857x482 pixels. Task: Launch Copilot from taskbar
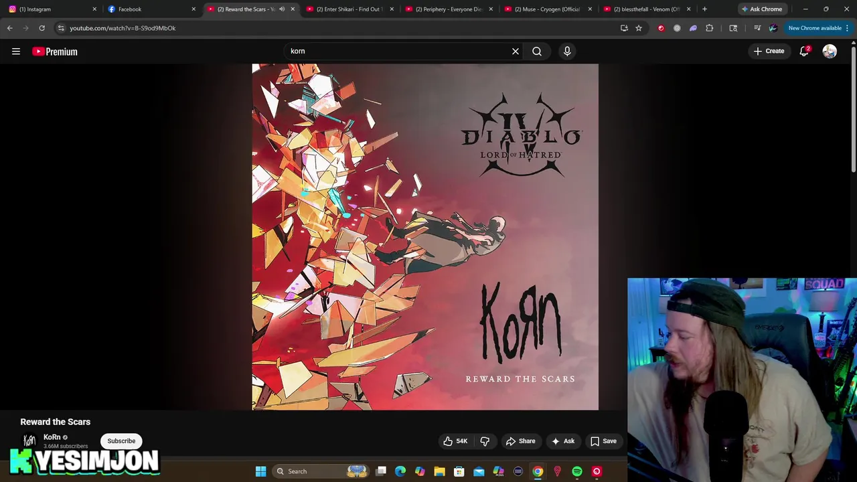(x=420, y=471)
